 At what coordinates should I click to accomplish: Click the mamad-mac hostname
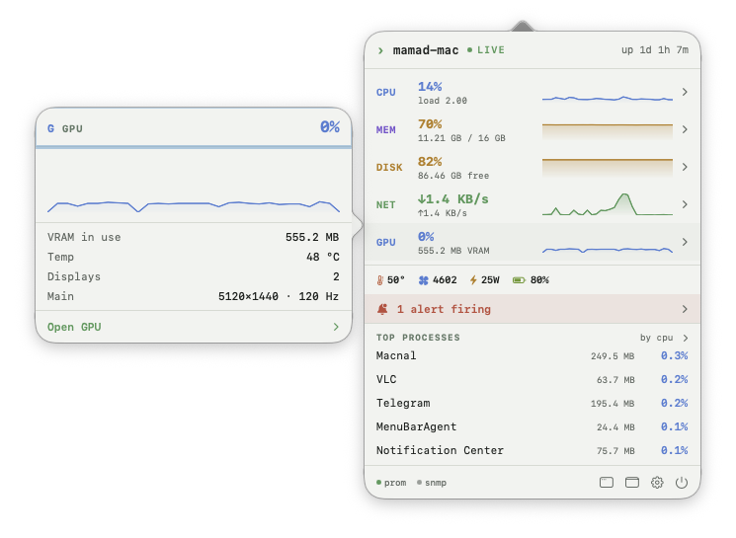pyautogui.click(x=426, y=50)
